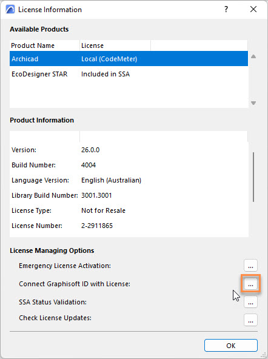Click the Archicad logo in the title bar
The image size is (268, 359).
click(x=10, y=9)
